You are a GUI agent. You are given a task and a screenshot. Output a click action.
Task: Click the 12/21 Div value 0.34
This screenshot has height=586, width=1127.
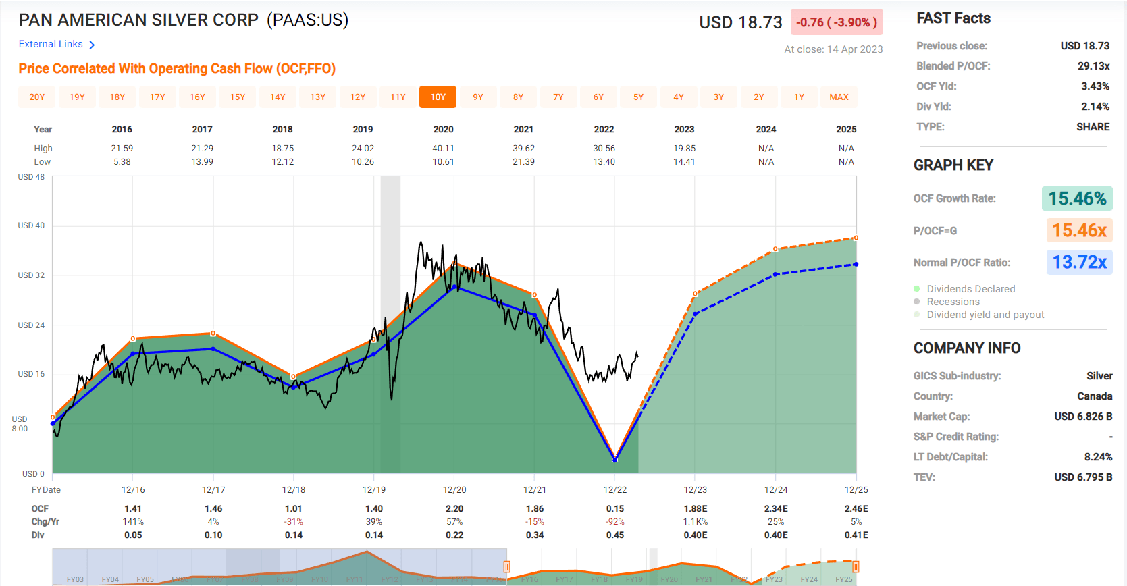click(x=535, y=535)
